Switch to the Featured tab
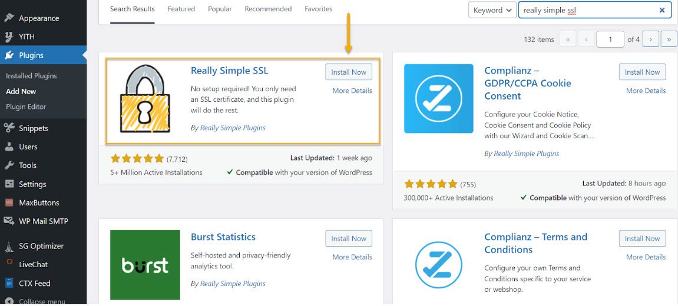 click(181, 9)
